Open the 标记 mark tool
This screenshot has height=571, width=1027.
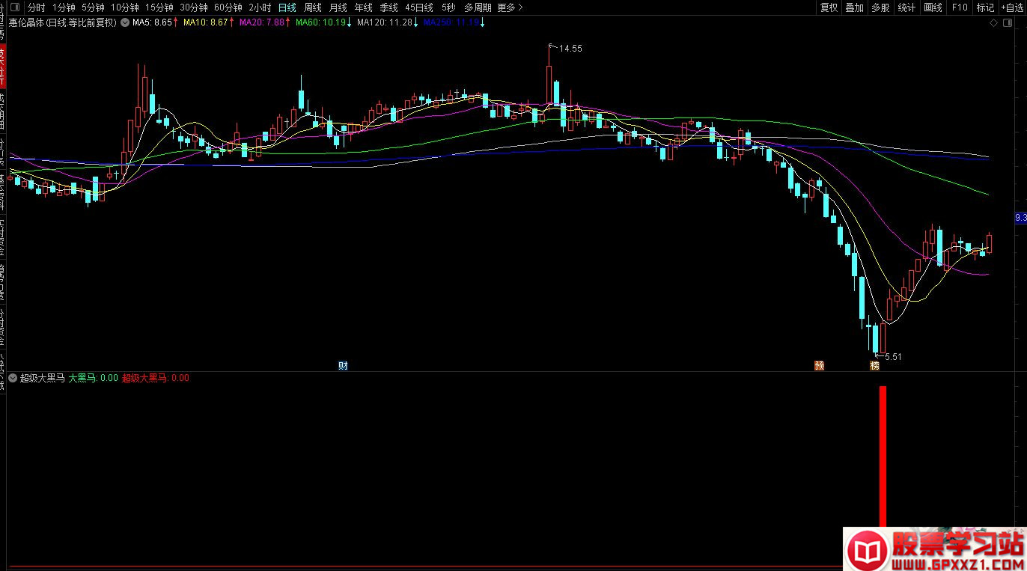pyautogui.click(x=985, y=7)
